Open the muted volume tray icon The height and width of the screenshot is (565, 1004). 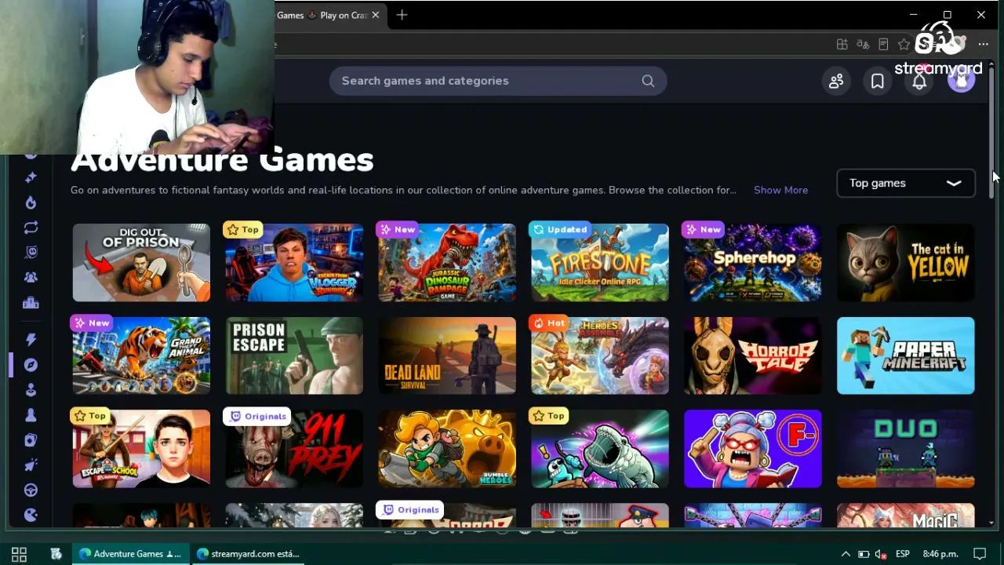(x=881, y=554)
